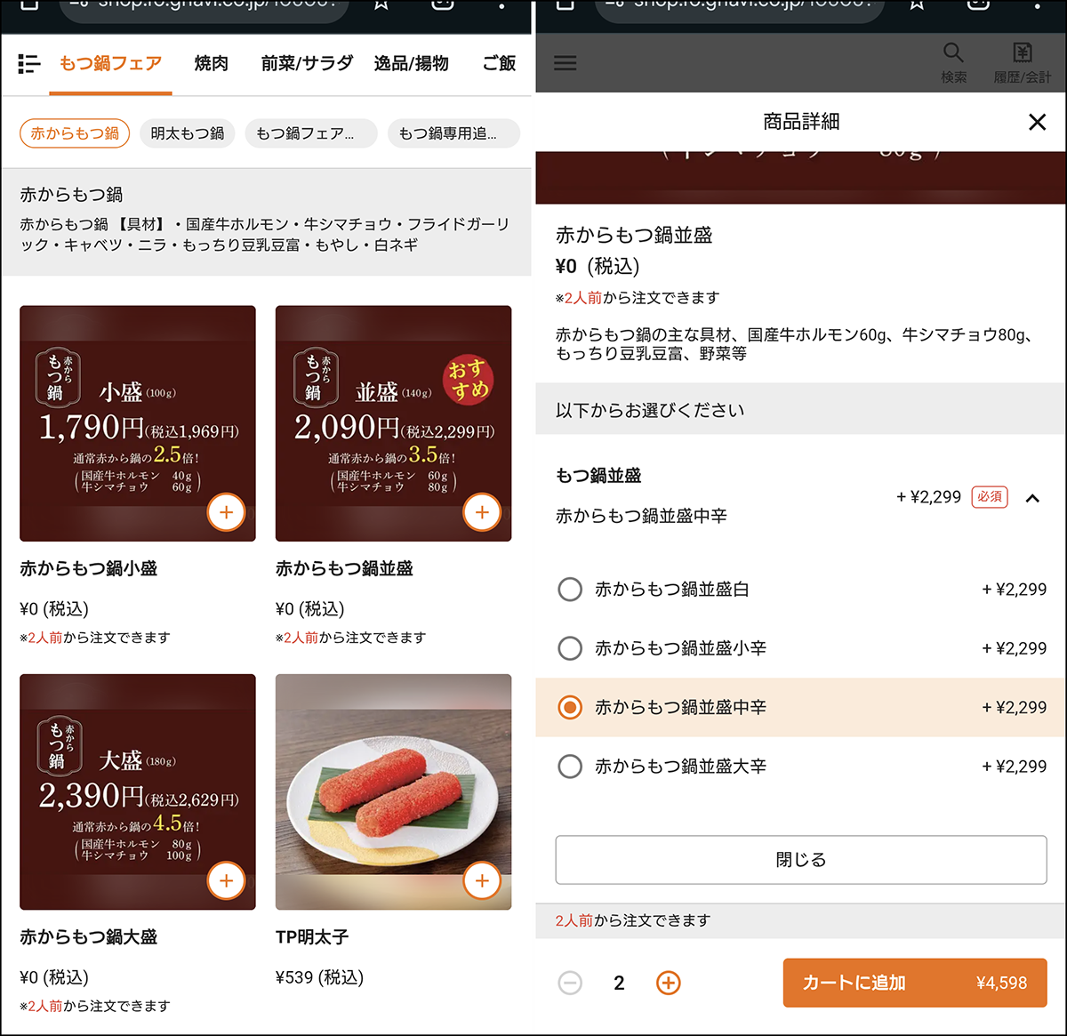Close the 商品詳細 dialog
This screenshot has height=1036, width=1067.
(x=1037, y=122)
